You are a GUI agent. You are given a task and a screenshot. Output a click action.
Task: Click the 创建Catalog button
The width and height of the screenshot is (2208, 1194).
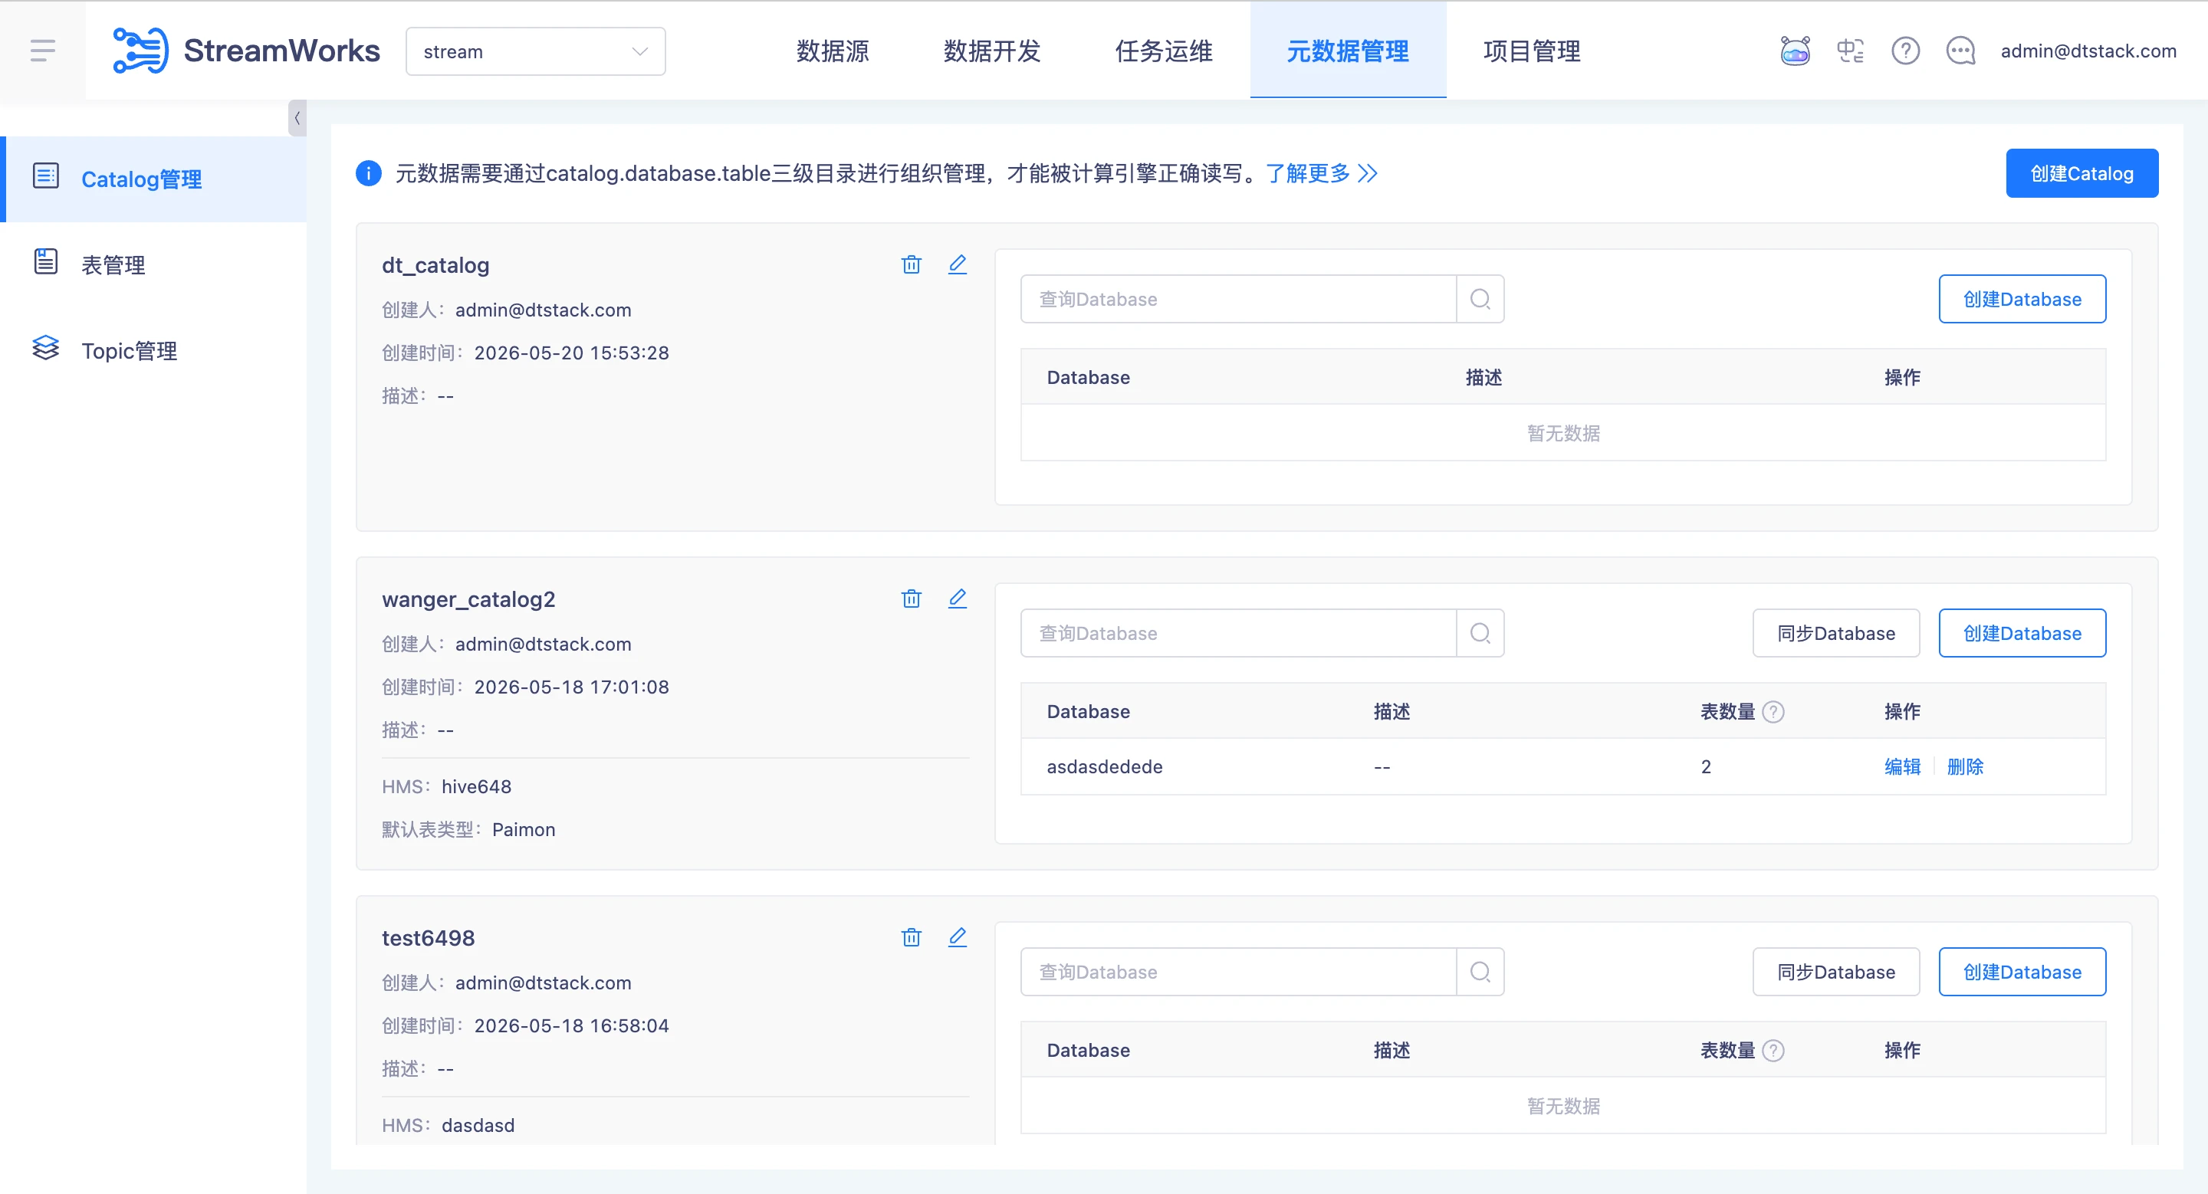pos(2081,173)
